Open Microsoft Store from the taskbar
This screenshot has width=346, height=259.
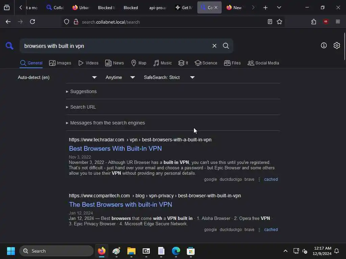click(191, 251)
